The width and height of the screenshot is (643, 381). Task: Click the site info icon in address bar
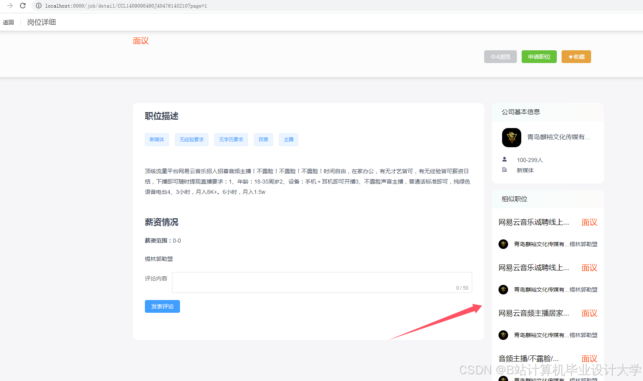pyautogui.click(x=39, y=6)
